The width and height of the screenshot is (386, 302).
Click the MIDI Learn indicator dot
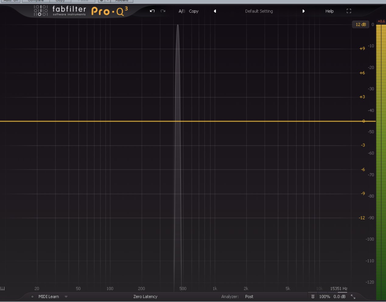click(32, 297)
